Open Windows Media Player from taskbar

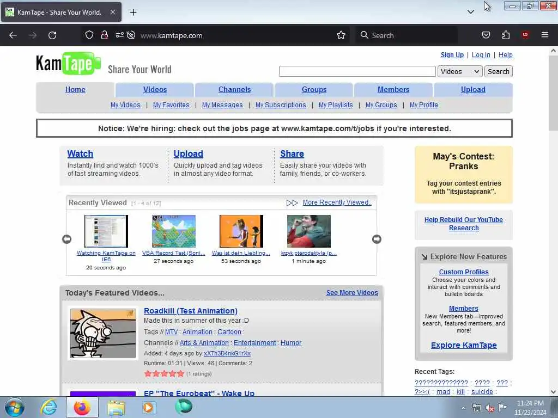pyautogui.click(x=149, y=407)
